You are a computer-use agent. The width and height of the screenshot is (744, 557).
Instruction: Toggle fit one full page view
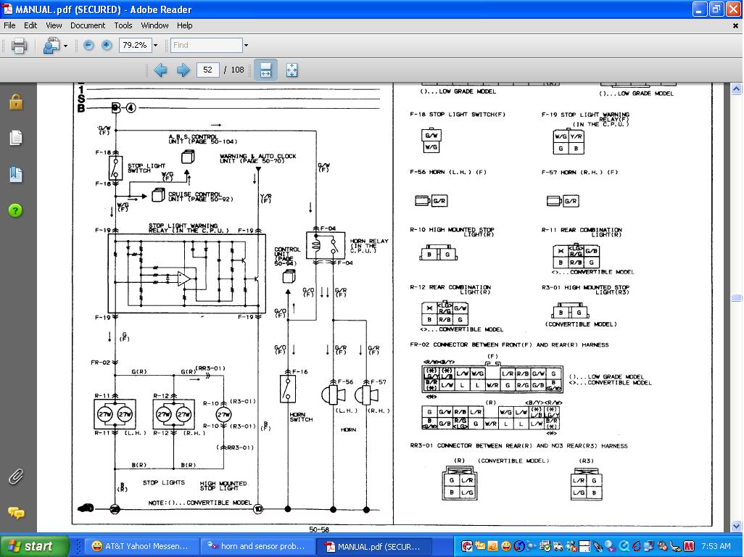click(292, 70)
